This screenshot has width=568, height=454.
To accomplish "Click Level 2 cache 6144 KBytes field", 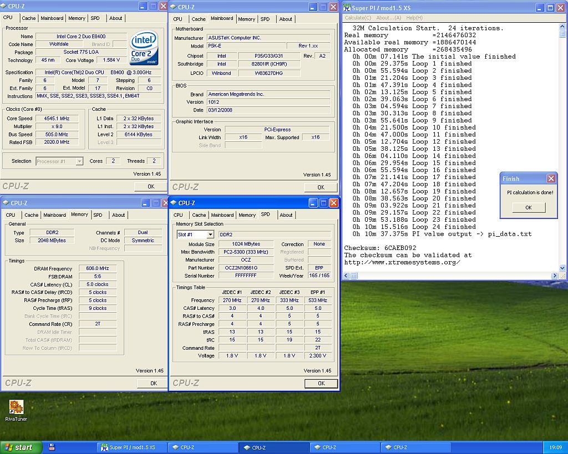I will 138,134.
